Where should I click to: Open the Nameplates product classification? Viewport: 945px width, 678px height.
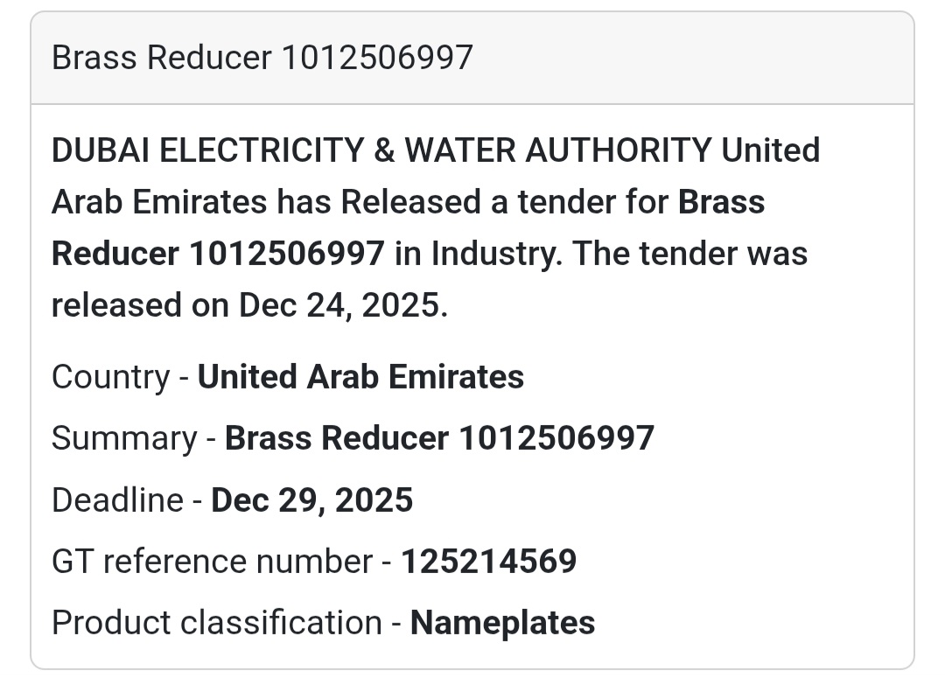(503, 623)
